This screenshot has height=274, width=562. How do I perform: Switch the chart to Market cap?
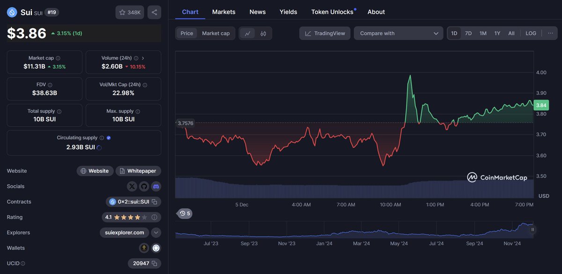click(215, 33)
